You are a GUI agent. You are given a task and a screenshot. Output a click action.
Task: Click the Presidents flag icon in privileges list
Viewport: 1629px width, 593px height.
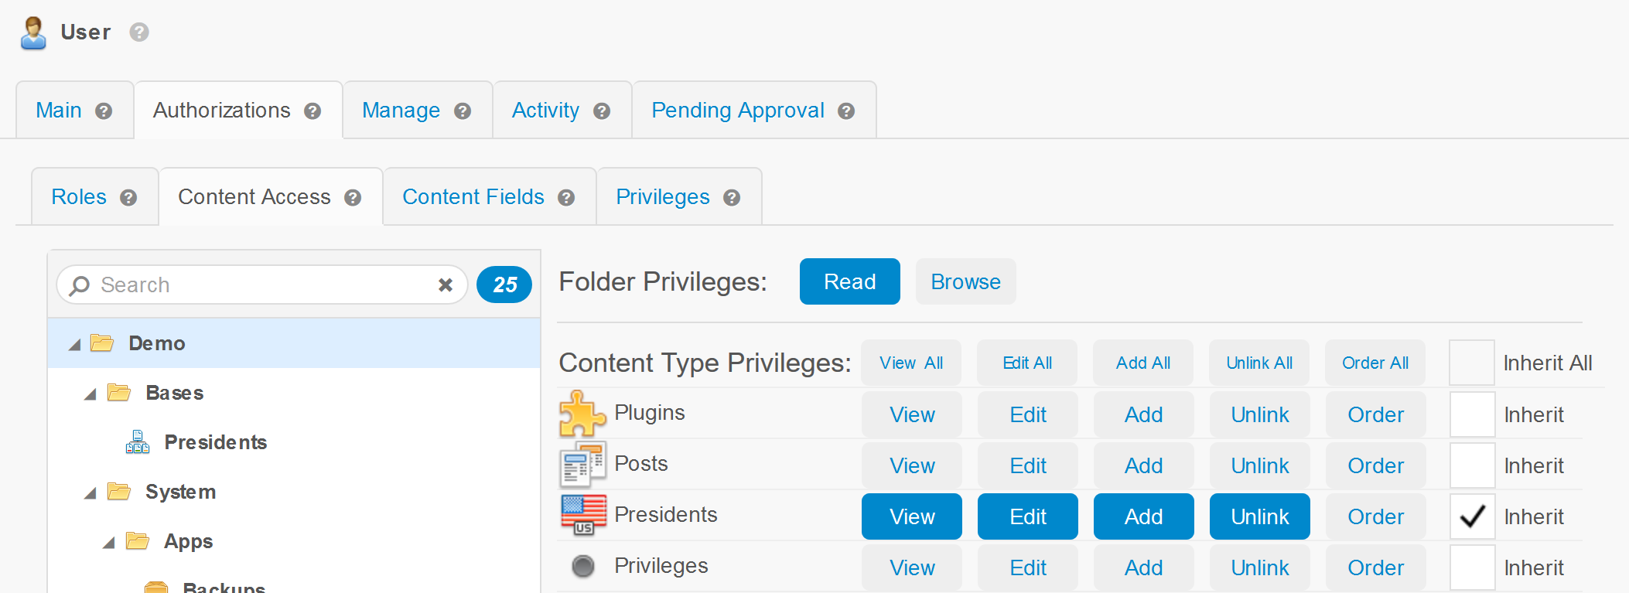pyautogui.click(x=583, y=516)
